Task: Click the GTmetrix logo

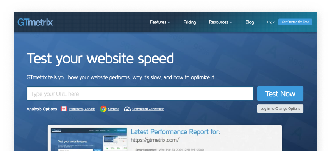Action: point(35,22)
